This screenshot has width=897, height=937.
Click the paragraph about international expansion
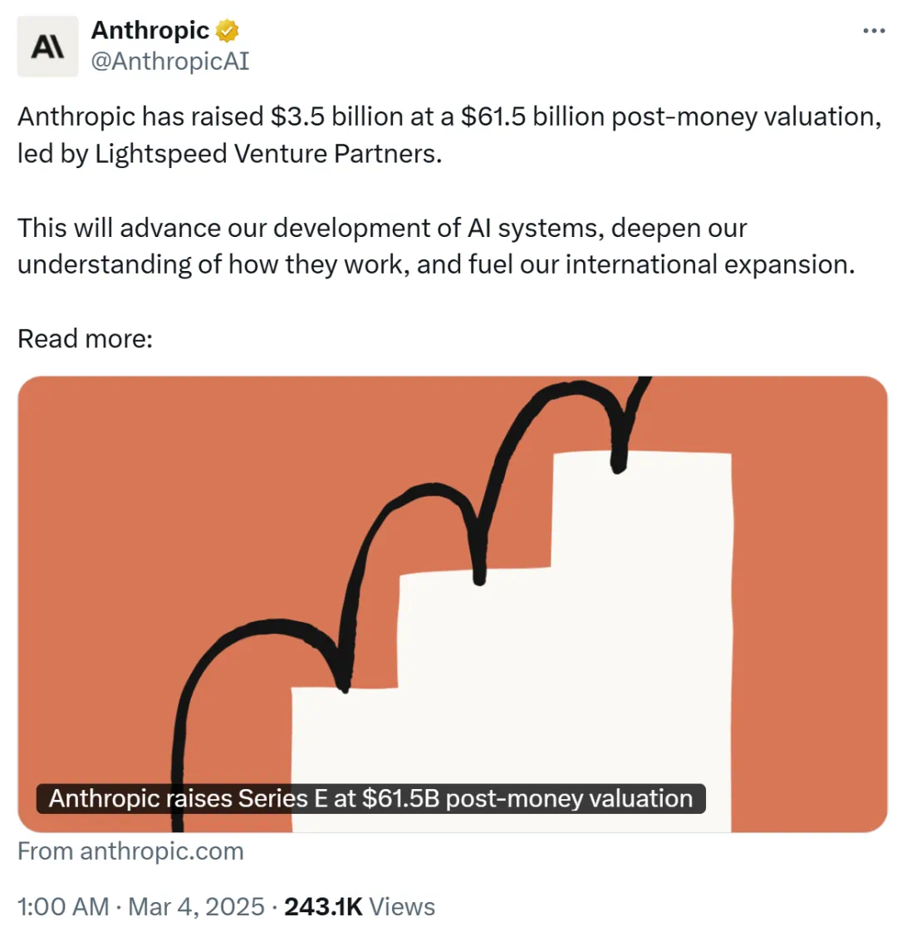tap(436, 246)
